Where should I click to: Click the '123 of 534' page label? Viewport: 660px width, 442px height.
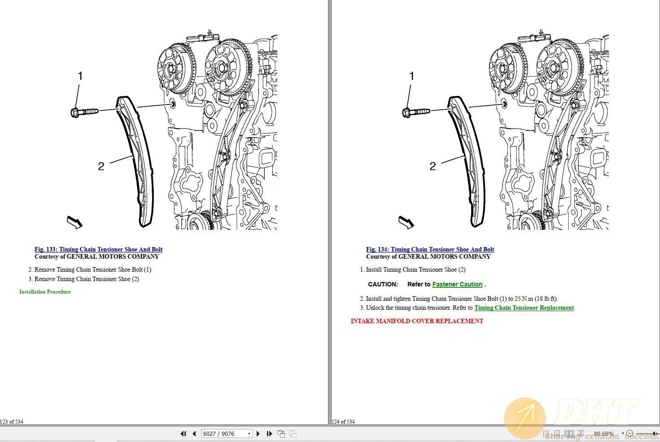[12, 421]
